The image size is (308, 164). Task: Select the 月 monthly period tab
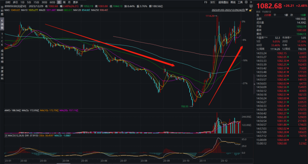[x=69, y=2]
